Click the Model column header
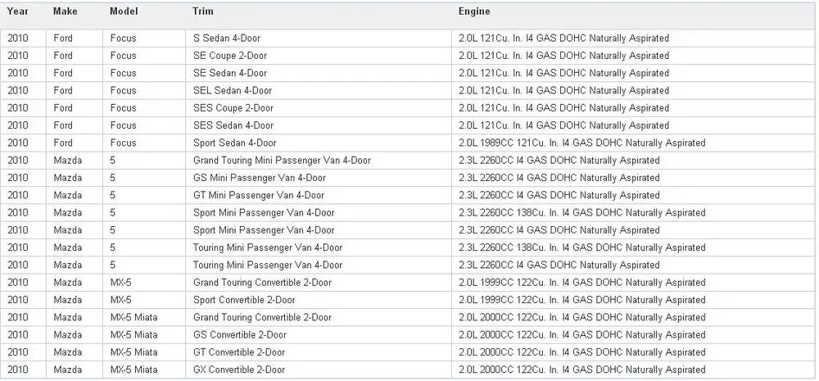The height and width of the screenshot is (381, 819). (124, 11)
